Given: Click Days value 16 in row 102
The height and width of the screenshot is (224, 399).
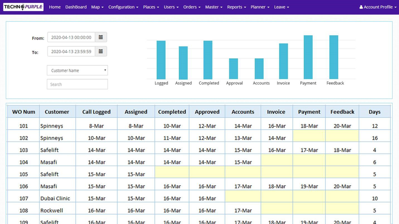Looking at the screenshot, I should [x=375, y=138].
